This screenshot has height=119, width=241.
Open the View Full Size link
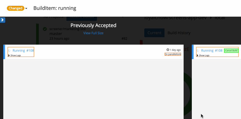click(x=93, y=33)
